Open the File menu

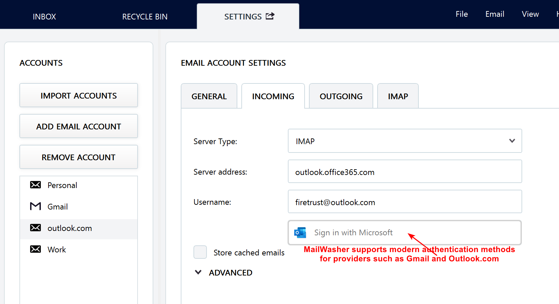pos(462,14)
